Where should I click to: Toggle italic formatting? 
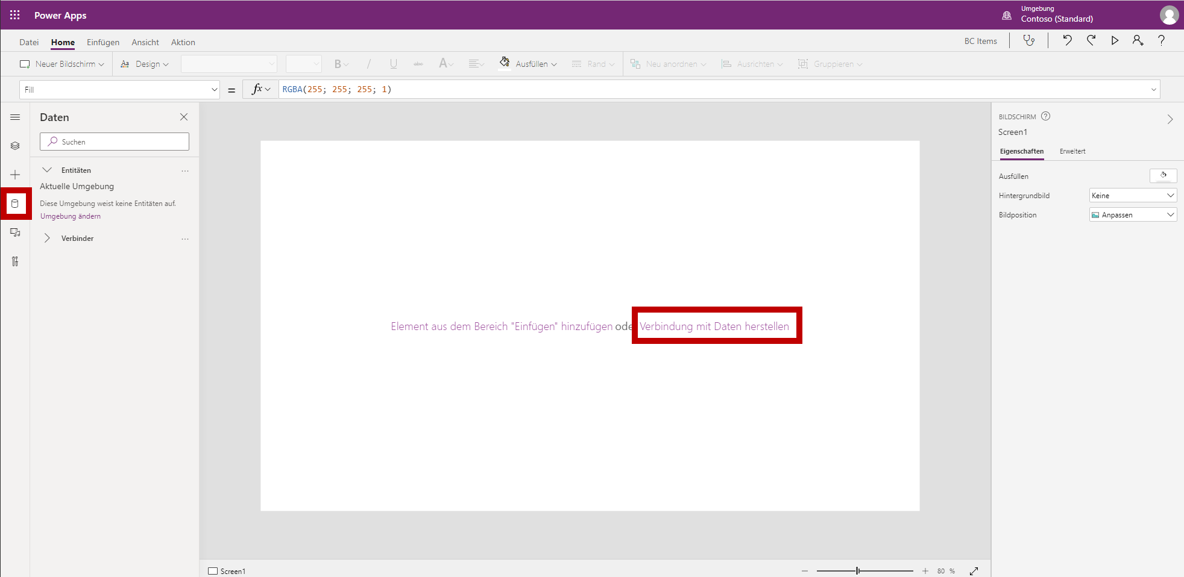(369, 64)
